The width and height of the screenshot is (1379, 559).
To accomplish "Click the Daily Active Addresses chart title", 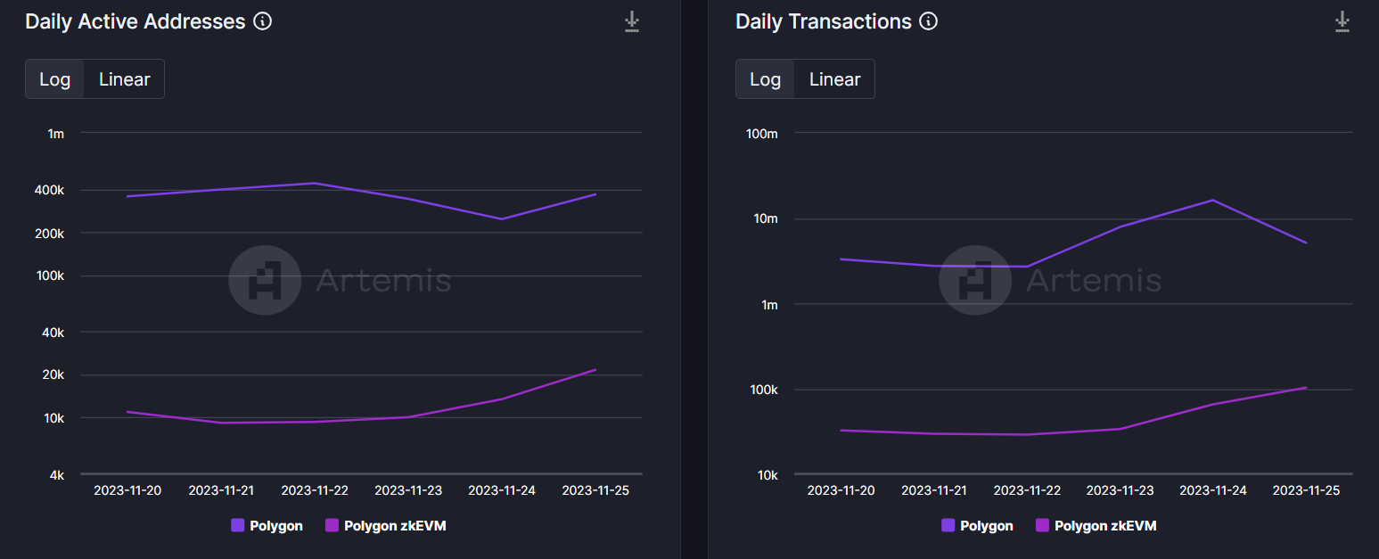I will pyautogui.click(x=135, y=21).
